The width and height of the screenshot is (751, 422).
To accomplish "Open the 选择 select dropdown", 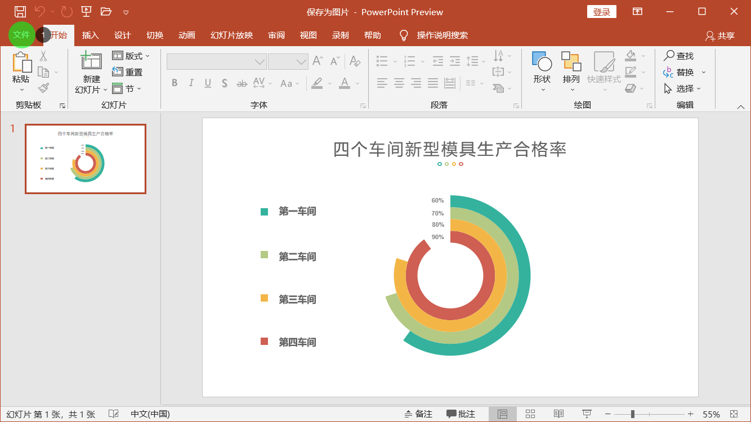I will [682, 88].
